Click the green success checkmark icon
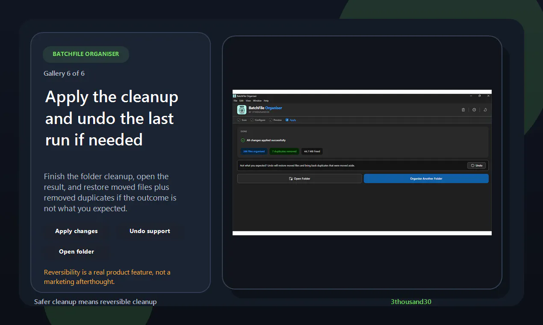The image size is (543, 325). coord(243,140)
